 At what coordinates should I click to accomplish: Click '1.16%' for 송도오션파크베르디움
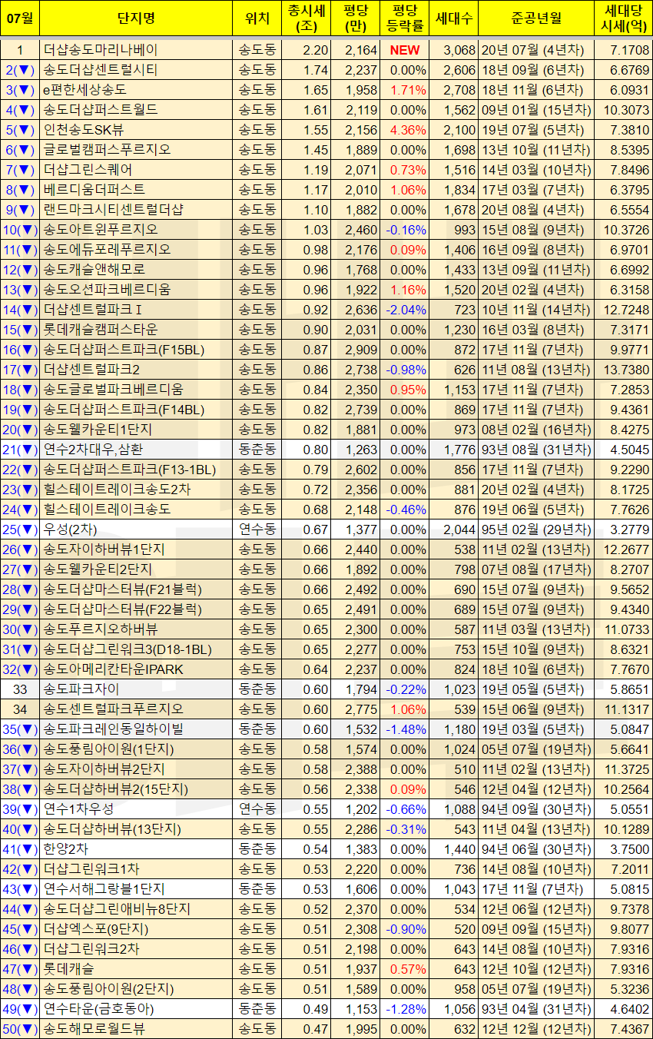408,290
